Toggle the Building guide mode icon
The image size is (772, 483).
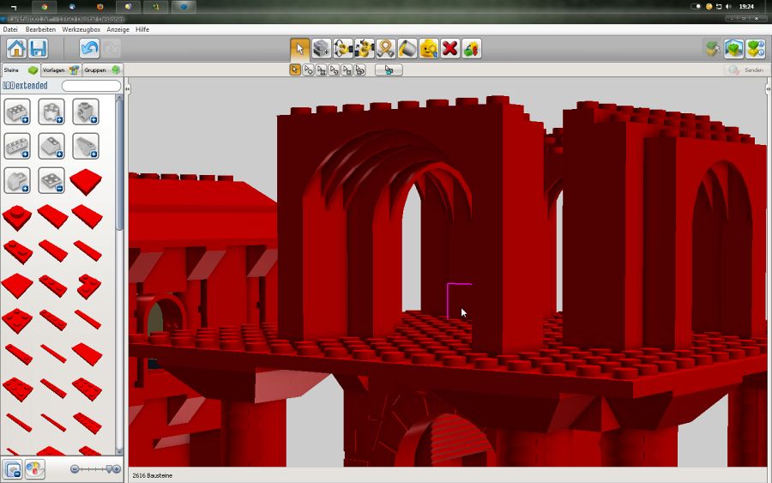pyautogui.click(x=755, y=48)
